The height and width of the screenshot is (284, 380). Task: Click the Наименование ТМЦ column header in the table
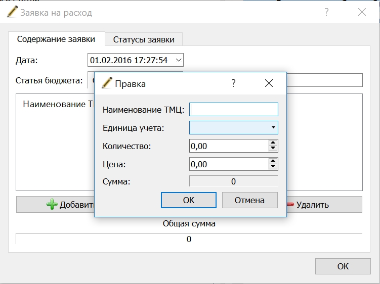58,104
